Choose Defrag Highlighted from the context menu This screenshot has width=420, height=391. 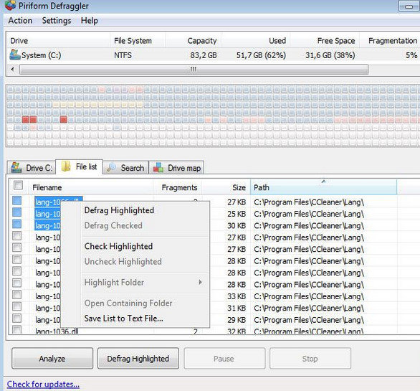pos(119,210)
